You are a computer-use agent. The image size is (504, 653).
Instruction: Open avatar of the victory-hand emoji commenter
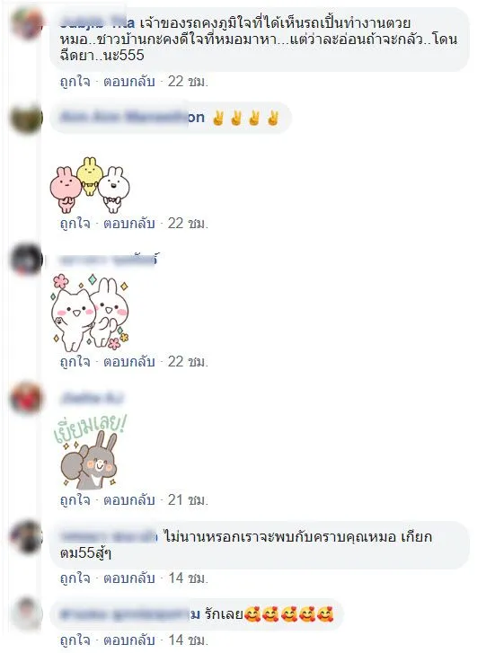(27, 119)
